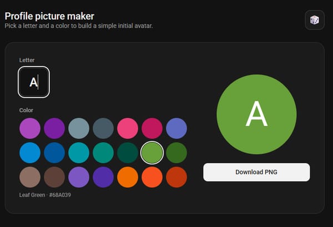Screen dimensions: 333x227
Task: Choose the dark royal blue swatch
Action: [54, 153]
